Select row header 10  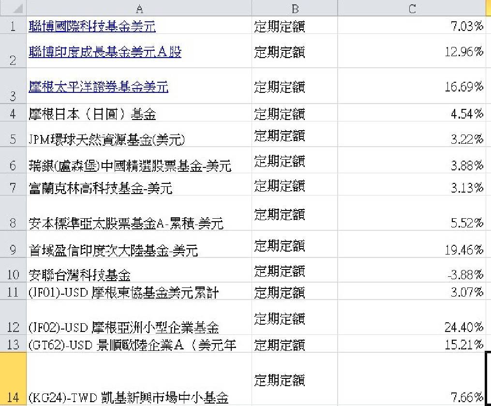point(13,270)
